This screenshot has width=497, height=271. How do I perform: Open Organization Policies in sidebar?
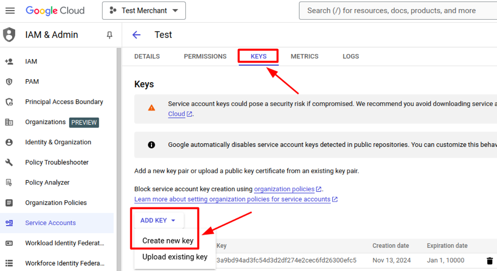tap(56, 203)
